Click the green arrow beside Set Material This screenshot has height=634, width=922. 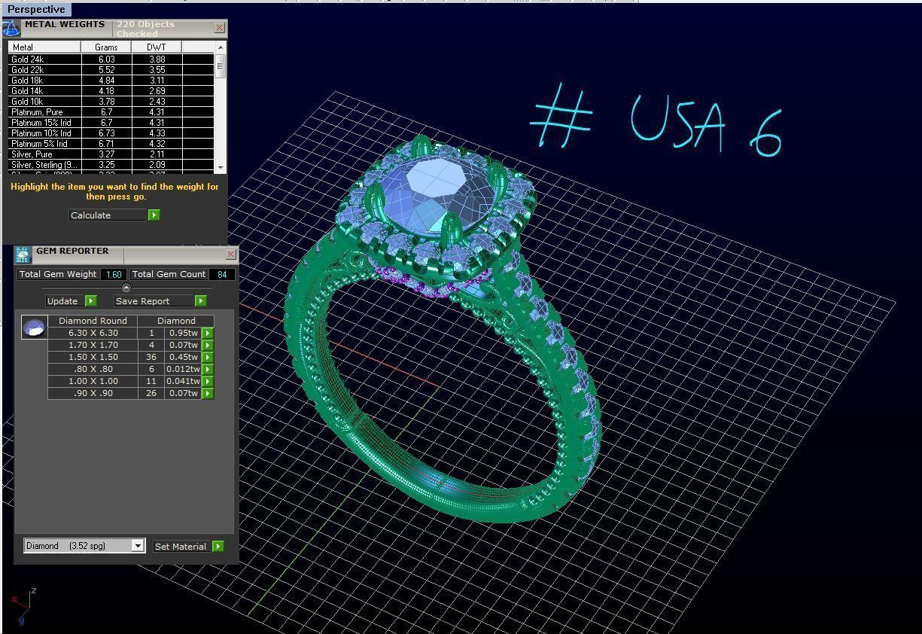pyautogui.click(x=218, y=547)
